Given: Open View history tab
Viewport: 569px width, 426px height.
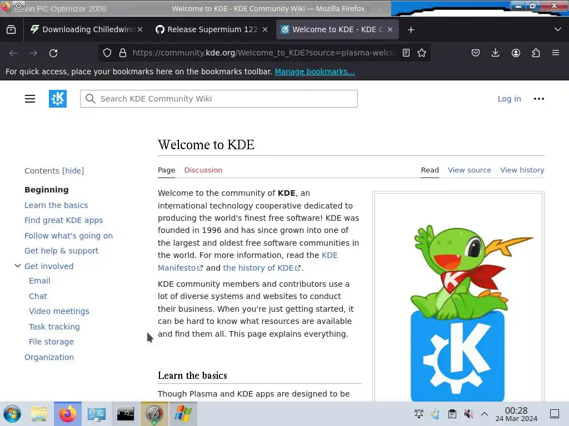Looking at the screenshot, I should [522, 170].
